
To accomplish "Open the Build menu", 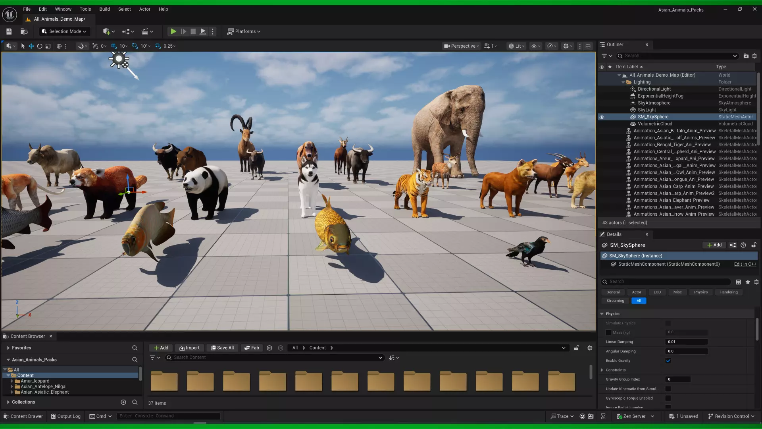I will 104,9.
